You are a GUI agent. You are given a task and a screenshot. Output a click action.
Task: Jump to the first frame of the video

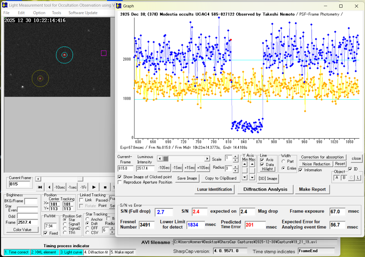[x=40, y=187]
